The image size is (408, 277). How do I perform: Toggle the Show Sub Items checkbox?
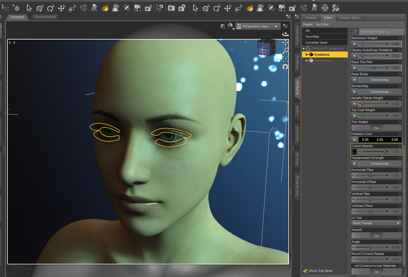305,271
